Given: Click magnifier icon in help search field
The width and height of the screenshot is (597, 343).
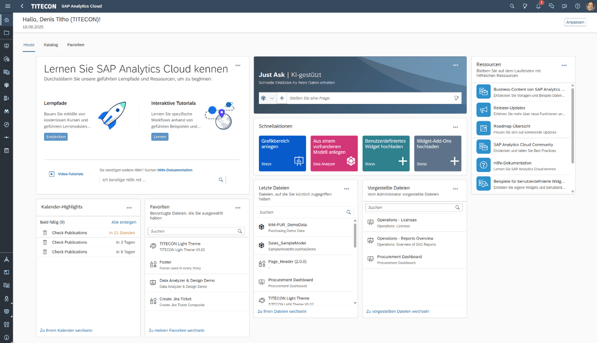Looking at the screenshot, I should pyautogui.click(x=221, y=180).
